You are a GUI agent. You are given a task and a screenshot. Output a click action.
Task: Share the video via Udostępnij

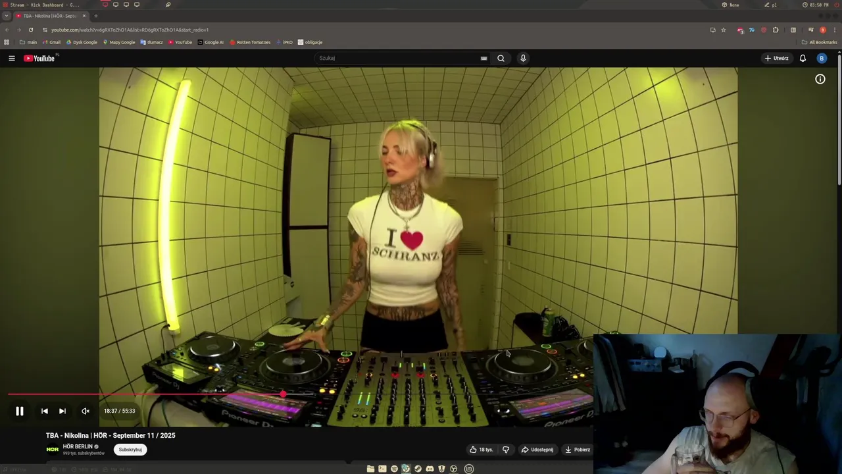coord(537,450)
